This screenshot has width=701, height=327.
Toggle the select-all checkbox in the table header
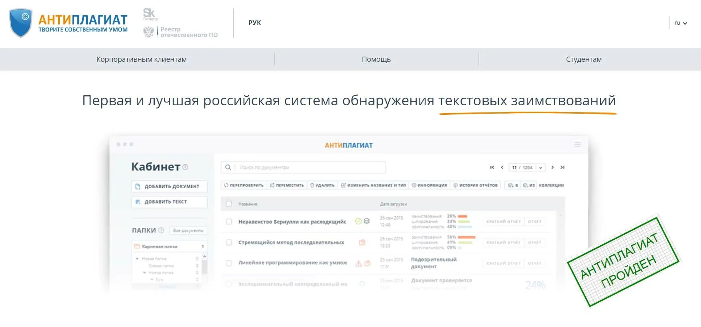pos(229,204)
